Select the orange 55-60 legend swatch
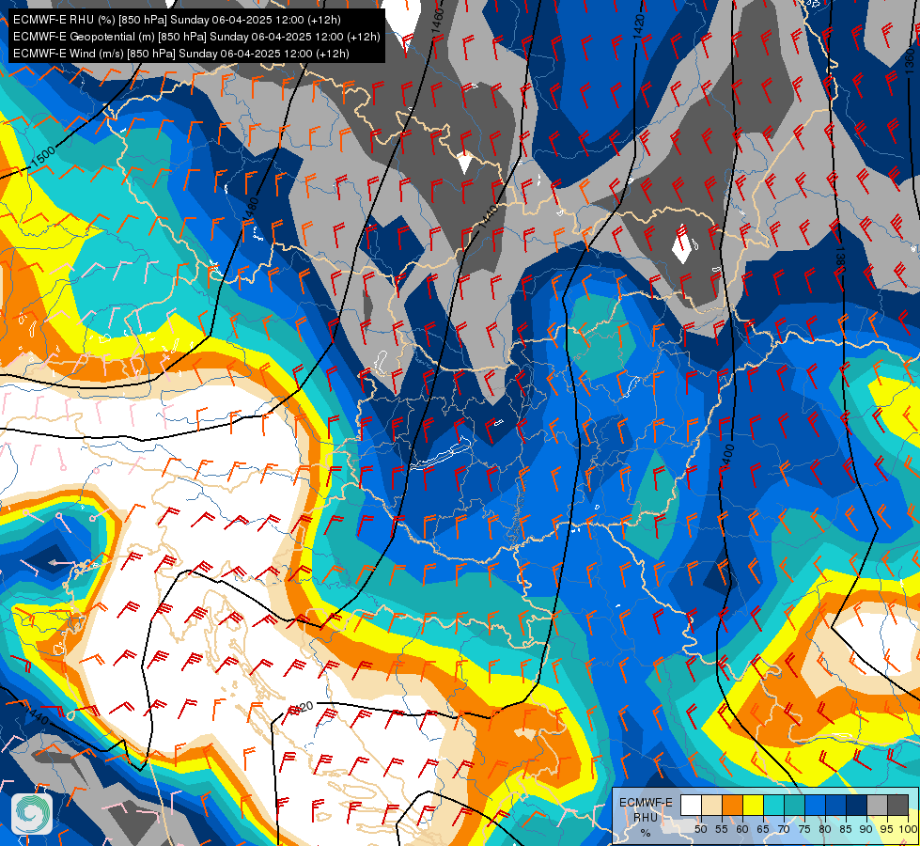Image resolution: width=920 pixels, height=846 pixels. 733,805
